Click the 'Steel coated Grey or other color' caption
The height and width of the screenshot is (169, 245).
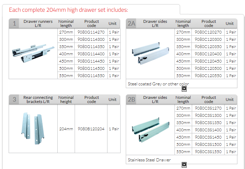point(158,84)
